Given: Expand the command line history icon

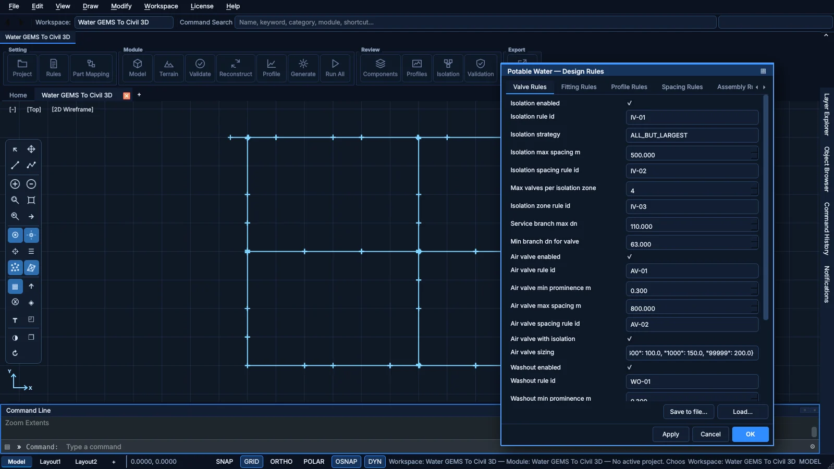Looking at the screenshot, I should 7,447.
